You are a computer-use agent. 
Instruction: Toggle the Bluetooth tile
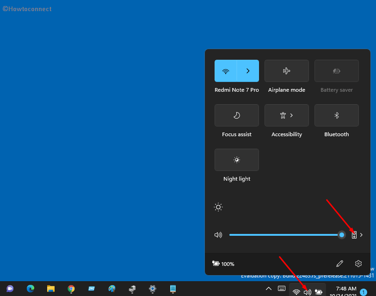click(336, 115)
